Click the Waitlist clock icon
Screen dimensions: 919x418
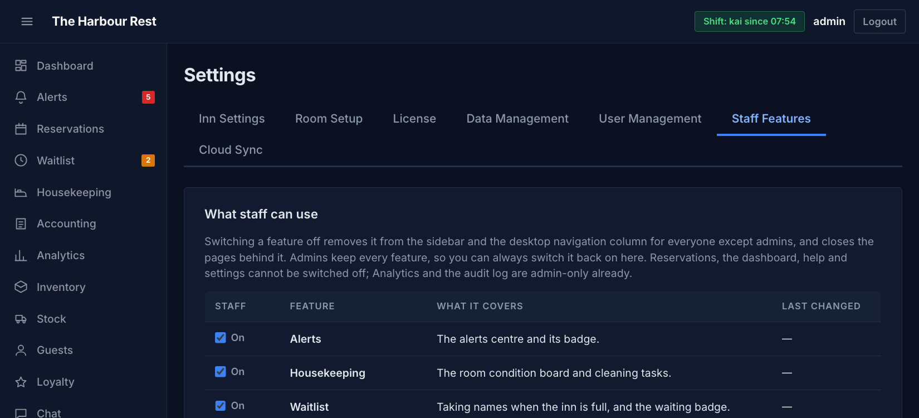pos(21,161)
